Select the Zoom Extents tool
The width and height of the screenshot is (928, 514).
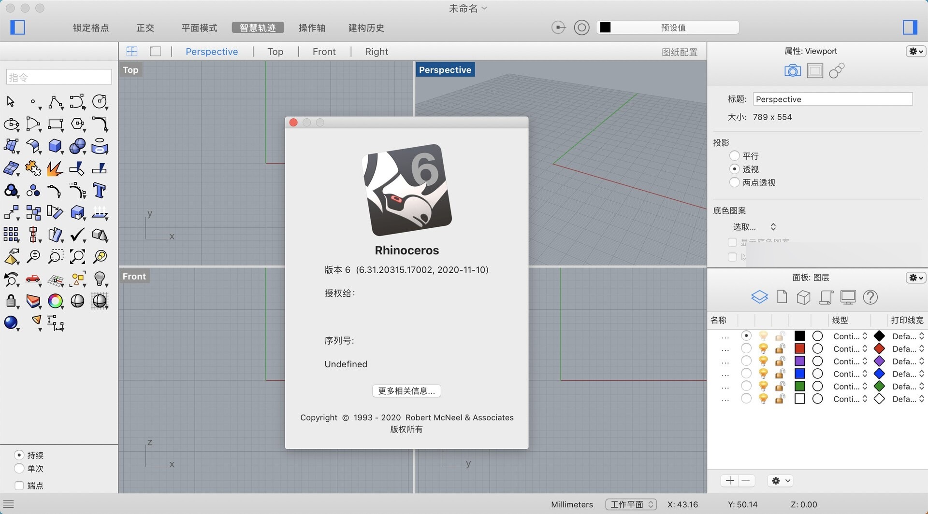(x=77, y=256)
